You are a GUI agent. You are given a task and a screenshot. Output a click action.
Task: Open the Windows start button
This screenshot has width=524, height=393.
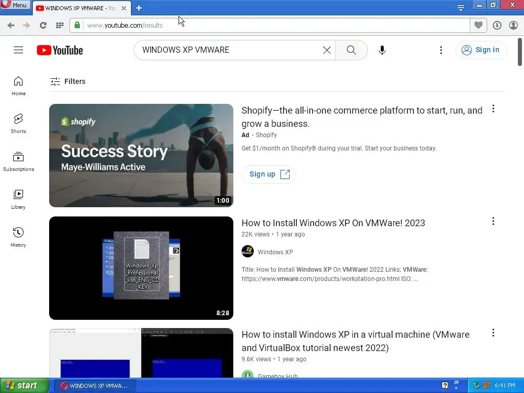click(x=24, y=386)
